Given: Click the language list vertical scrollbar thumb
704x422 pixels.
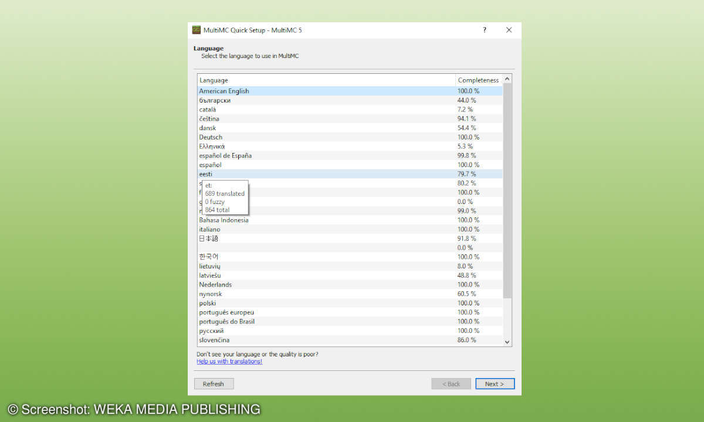Looking at the screenshot, I should tap(507, 190).
